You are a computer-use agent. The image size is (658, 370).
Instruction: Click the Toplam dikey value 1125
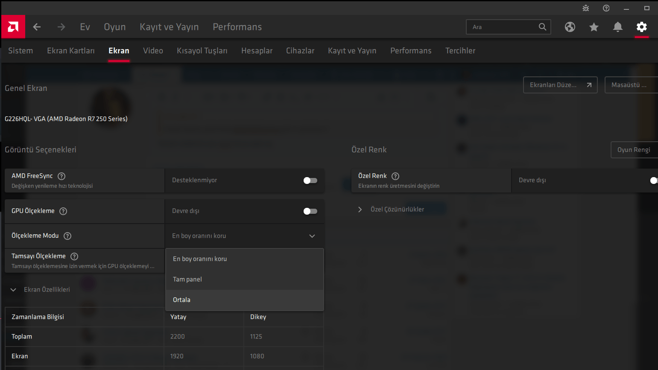pos(256,337)
